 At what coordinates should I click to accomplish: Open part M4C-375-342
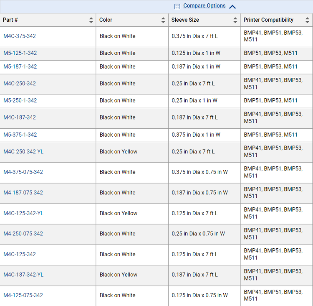[x=20, y=36]
